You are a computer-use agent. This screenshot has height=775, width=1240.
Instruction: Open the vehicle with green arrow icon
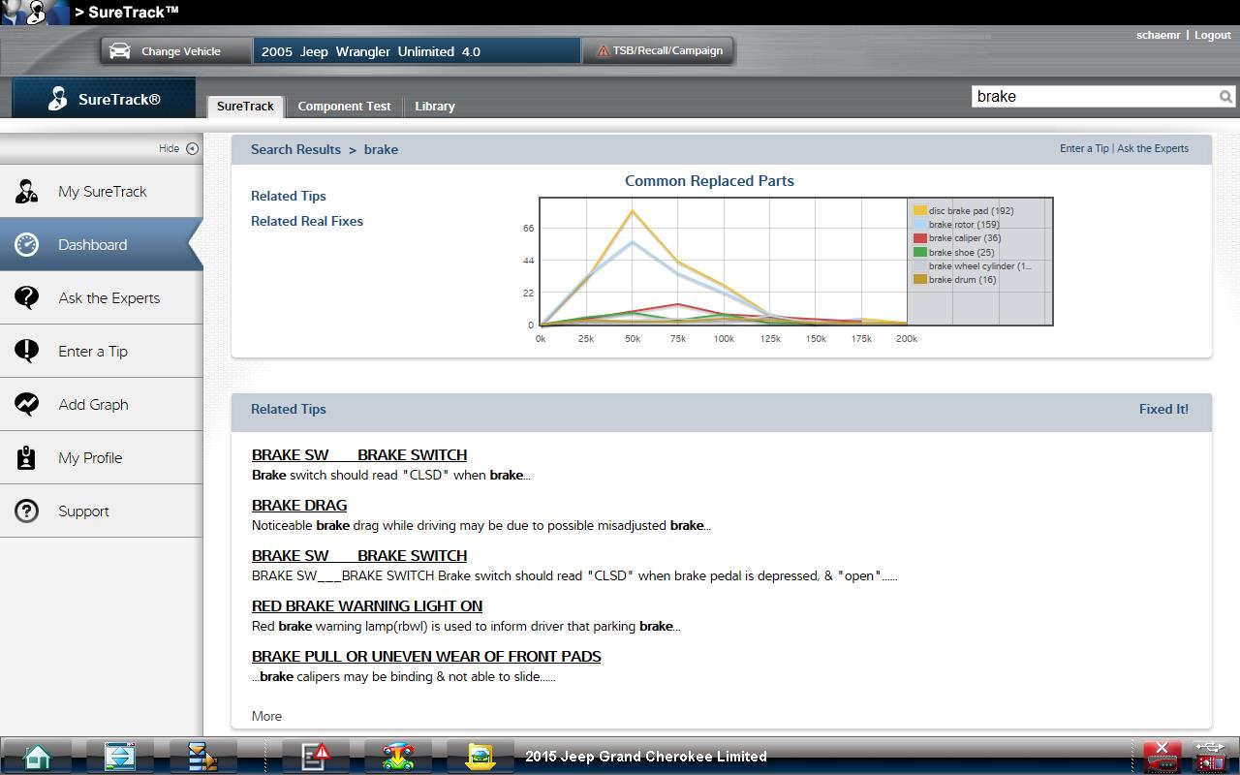click(397, 756)
